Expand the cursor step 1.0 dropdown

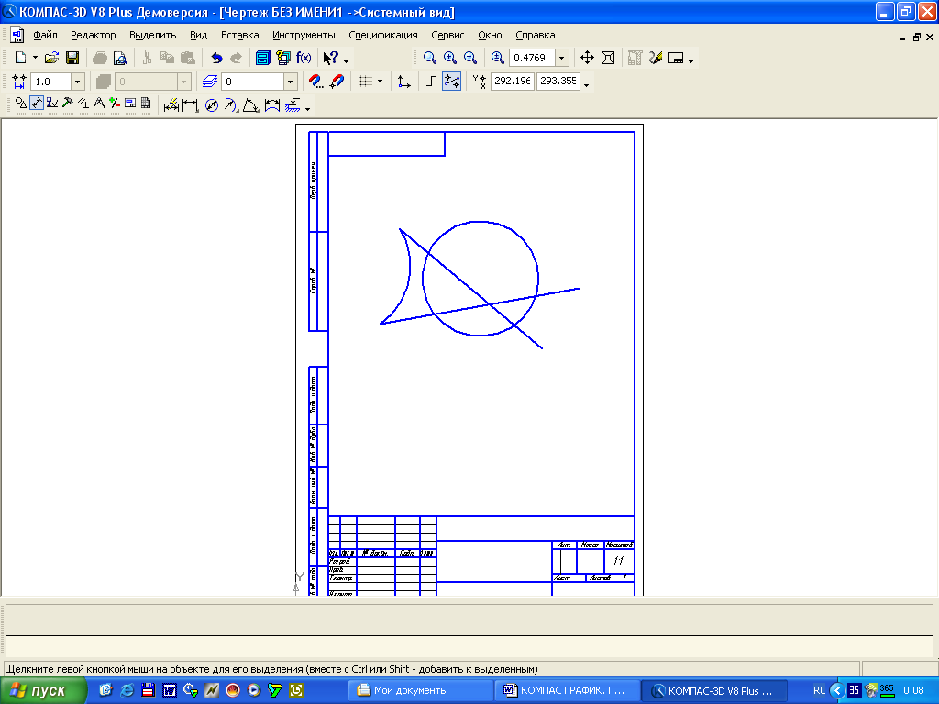pos(77,82)
